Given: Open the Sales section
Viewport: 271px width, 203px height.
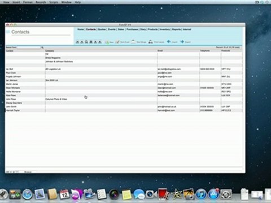Looking at the screenshot, I should 121,29.
